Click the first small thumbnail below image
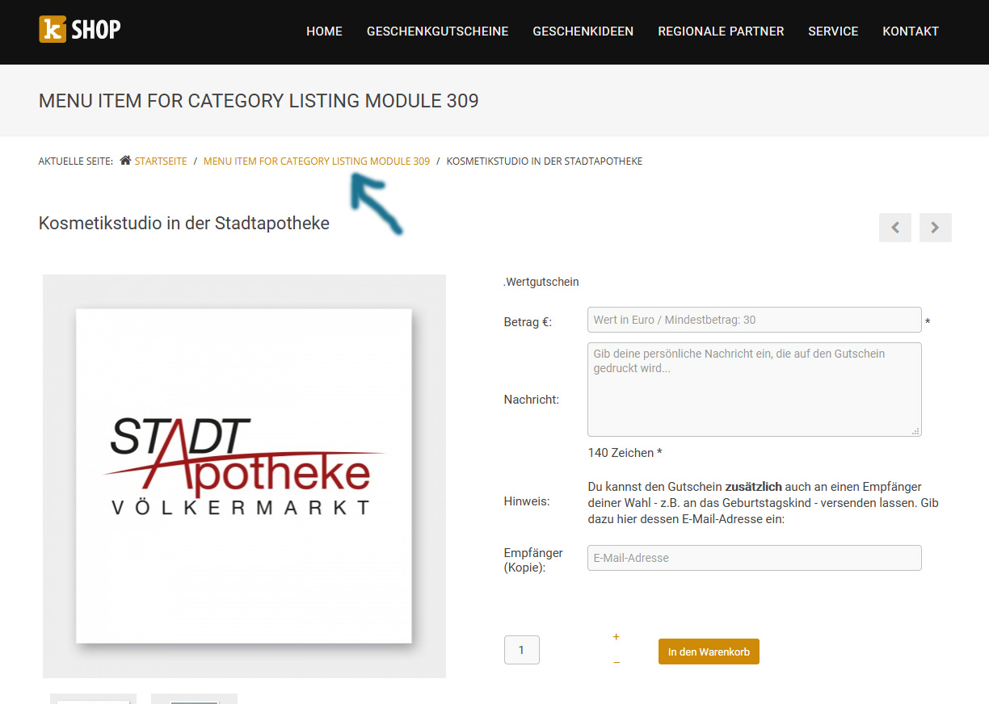This screenshot has height=704, width=989. [93, 698]
